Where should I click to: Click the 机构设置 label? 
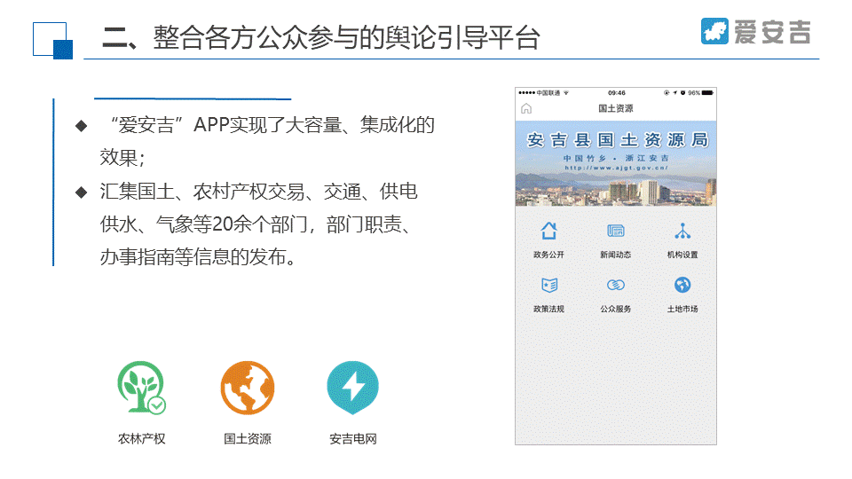tap(682, 255)
